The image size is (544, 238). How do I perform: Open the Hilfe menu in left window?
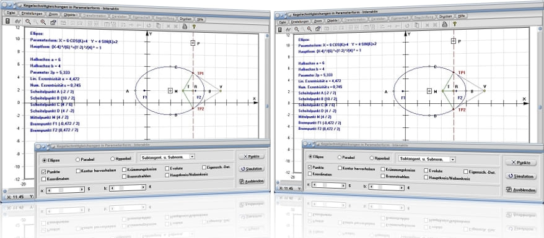(201, 19)
